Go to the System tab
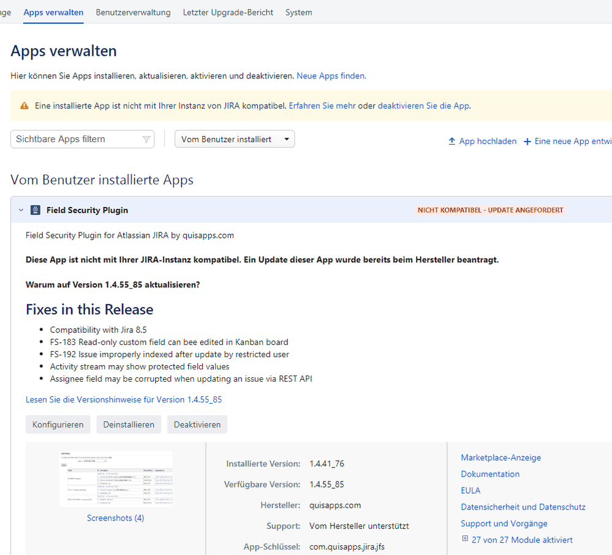 [x=298, y=12]
